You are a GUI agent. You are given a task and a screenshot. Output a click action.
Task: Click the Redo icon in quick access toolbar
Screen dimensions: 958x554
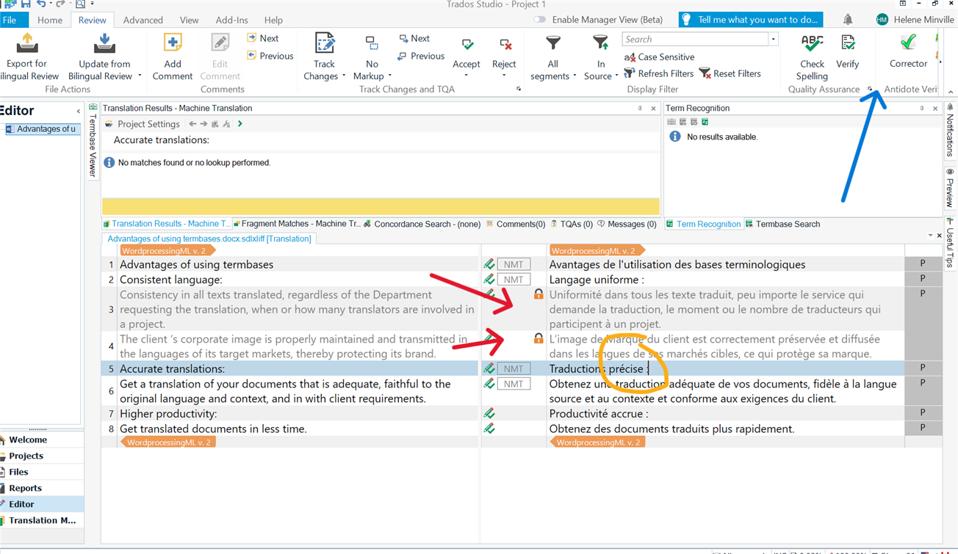pyautogui.click(x=60, y=4)
